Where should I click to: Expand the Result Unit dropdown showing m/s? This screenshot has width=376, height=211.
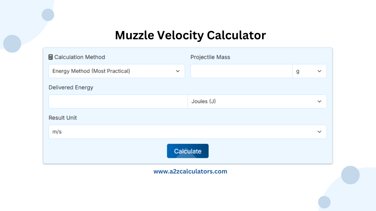pyautogui.click(x=188, y=132)
